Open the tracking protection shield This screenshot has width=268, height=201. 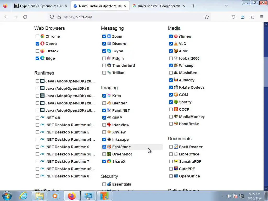pyautogui.click(x=52, y=17)
